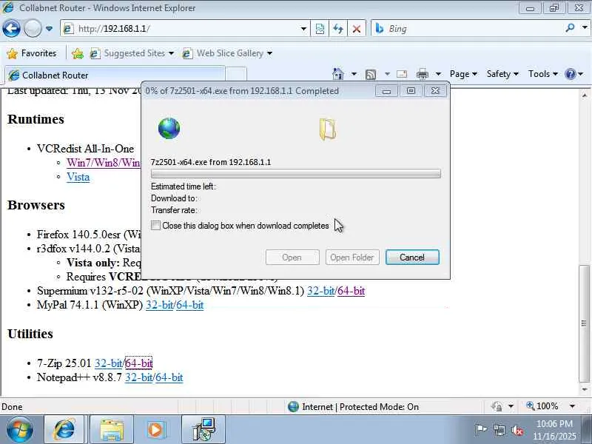Click the browser Forward arrow button
This screenshot has width=592, height=444.
[x=33, y=29]
